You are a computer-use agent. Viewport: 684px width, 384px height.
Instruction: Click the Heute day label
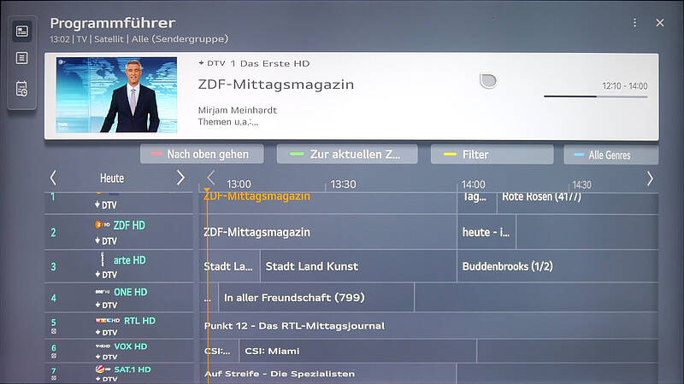(112, 178)
